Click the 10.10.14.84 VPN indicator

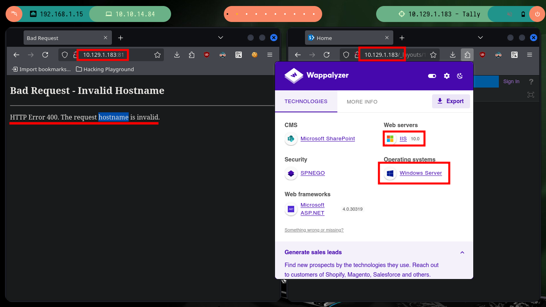click(x=130, y=14)
